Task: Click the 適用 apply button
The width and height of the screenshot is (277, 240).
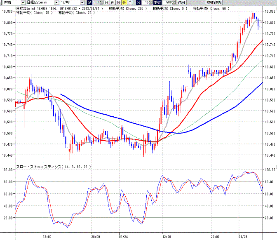Action: 181,2
